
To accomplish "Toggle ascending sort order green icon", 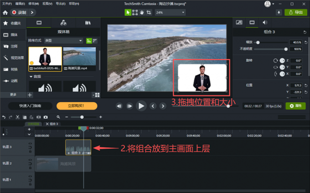I will [89, 41].
